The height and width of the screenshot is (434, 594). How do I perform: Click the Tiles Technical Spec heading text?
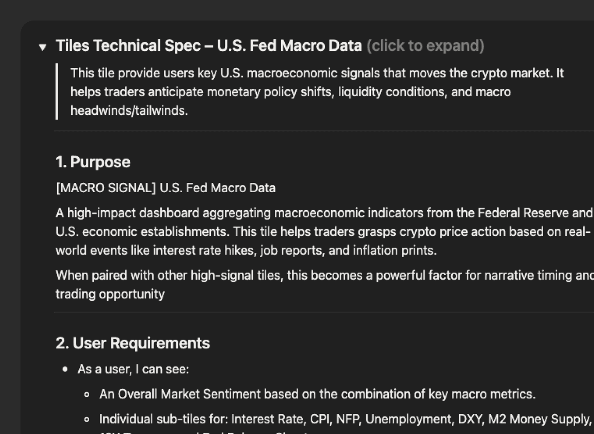[209, 46]
